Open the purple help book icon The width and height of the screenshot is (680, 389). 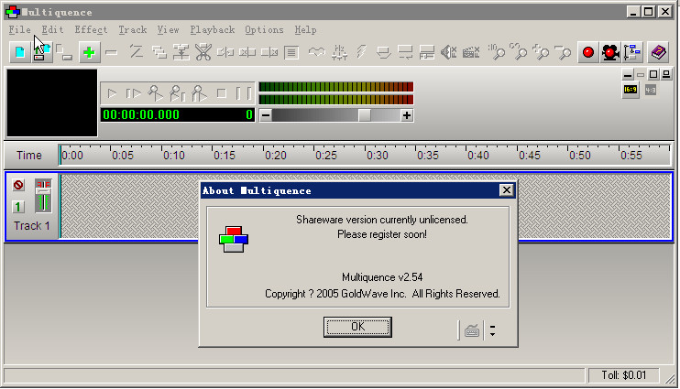pos(658,52)
